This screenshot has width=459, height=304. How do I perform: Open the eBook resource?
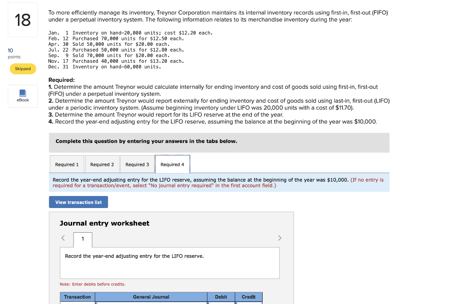pos(22,96)
